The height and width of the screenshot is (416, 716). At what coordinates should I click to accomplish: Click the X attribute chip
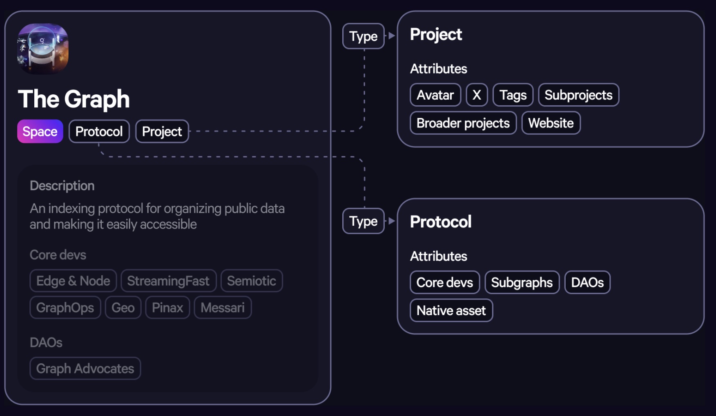(477, 95)
